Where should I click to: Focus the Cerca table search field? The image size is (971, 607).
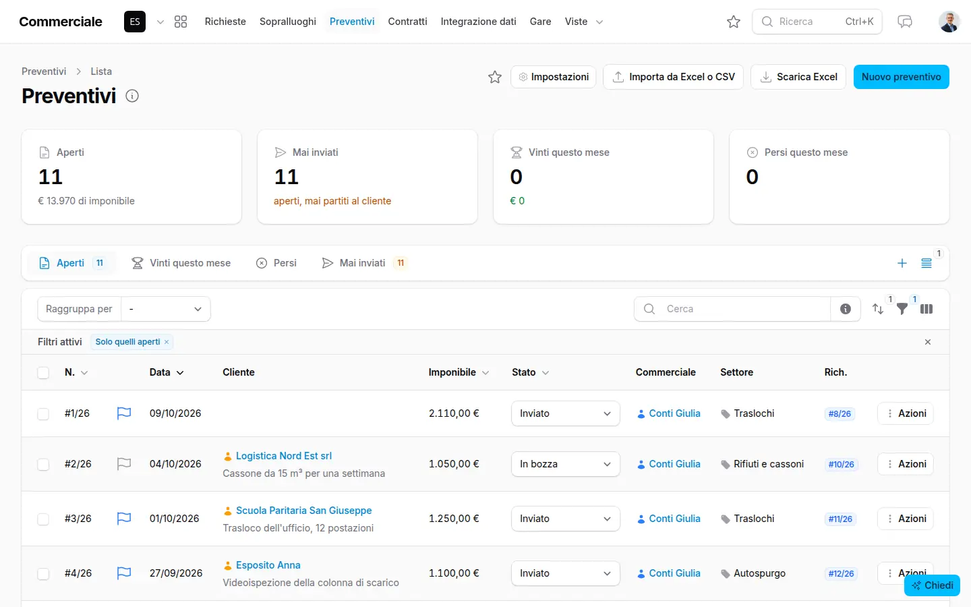pos(732,309)
